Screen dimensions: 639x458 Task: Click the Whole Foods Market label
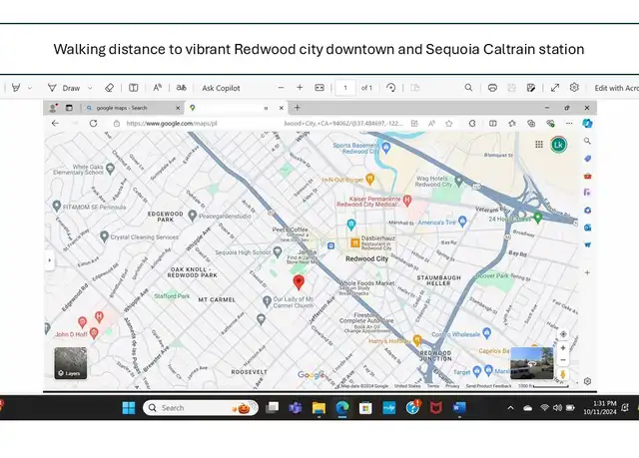click(x=366, y=283)
